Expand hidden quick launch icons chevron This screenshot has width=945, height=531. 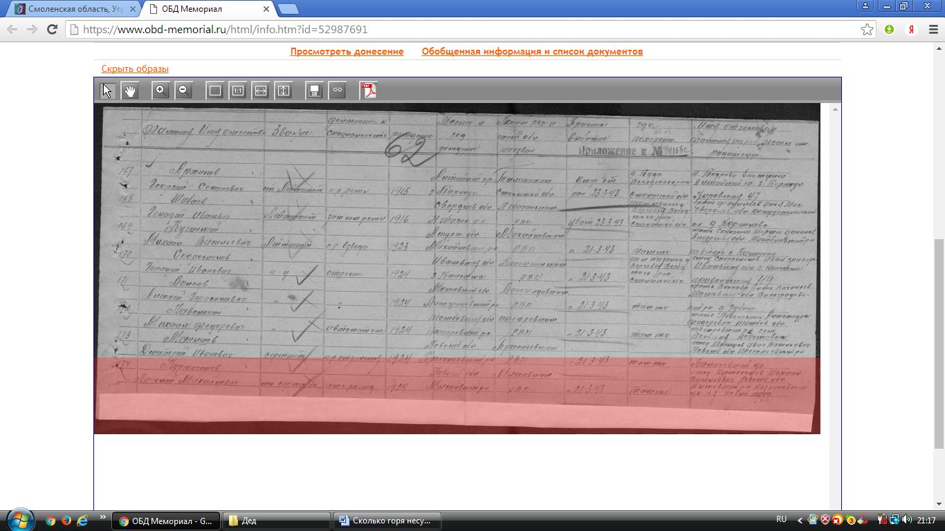coord(102,518)
